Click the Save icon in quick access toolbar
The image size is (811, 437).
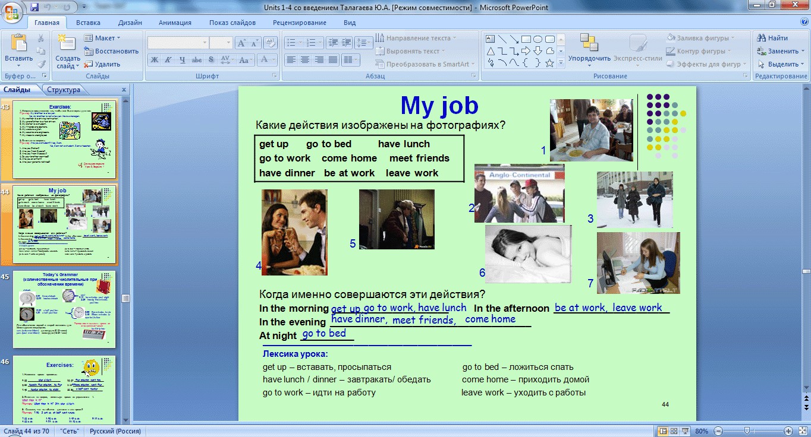click(34, 8)
